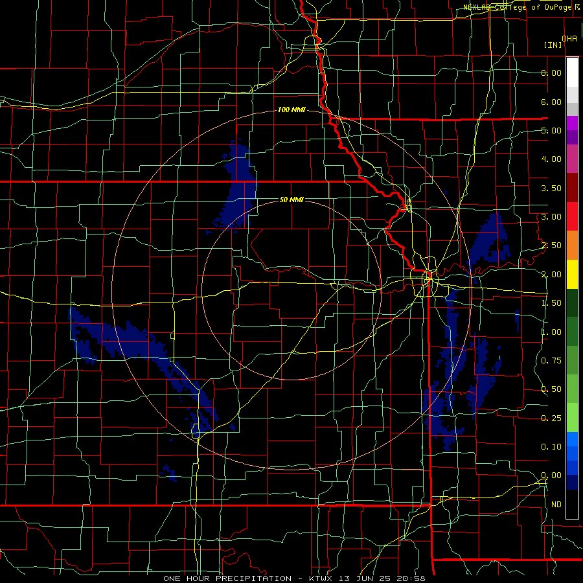This screenshot has height=583, width=583.
Task: Click the [IN] units label
Action: (553, 45)
